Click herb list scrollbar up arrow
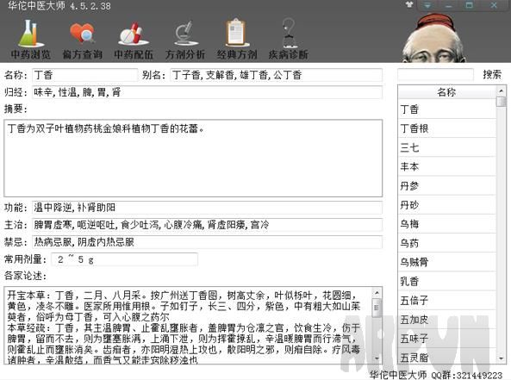 502,90
